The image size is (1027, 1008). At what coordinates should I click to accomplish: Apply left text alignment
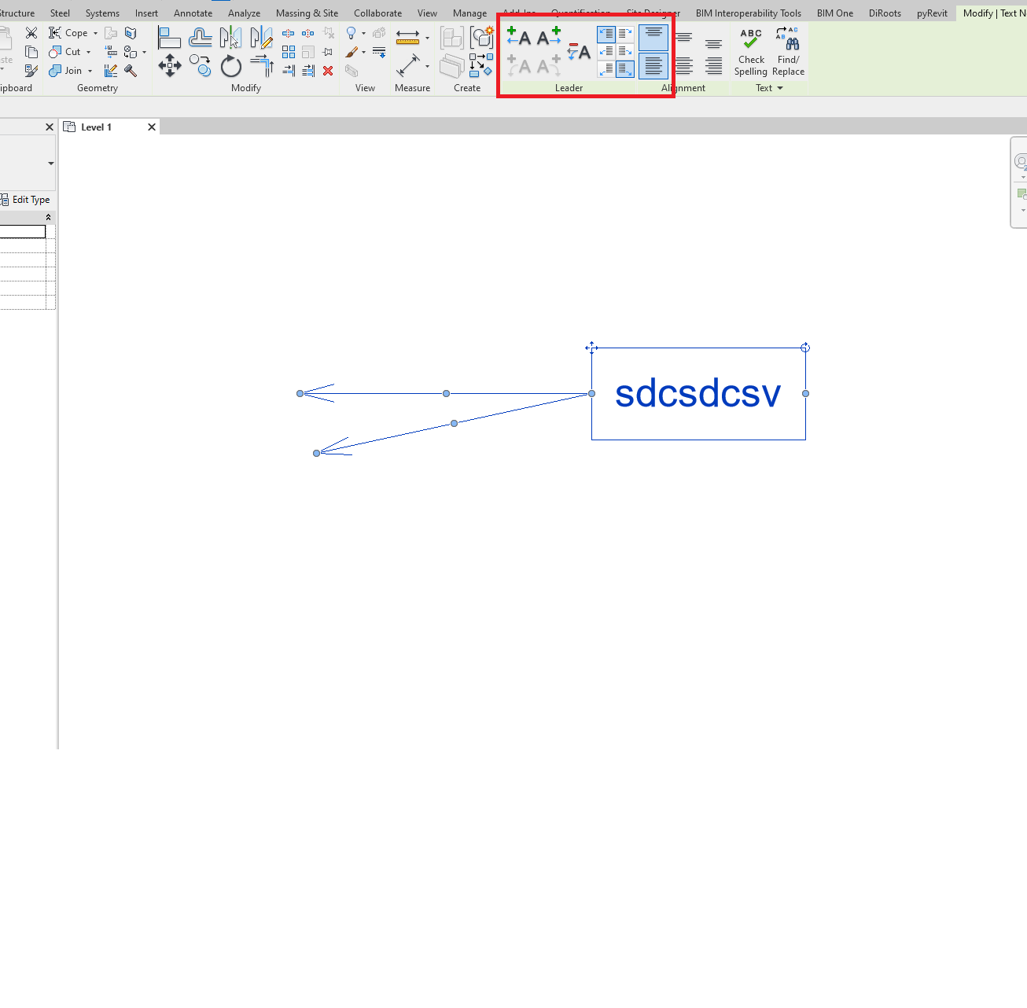(683, 37)
